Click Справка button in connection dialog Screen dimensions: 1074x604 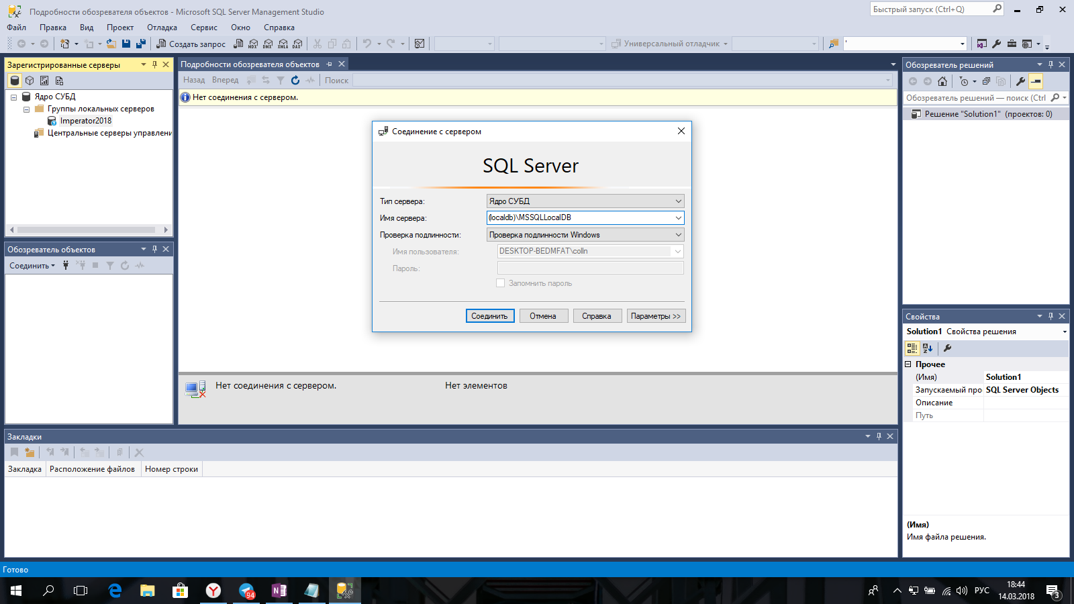(x=597, y=316)
